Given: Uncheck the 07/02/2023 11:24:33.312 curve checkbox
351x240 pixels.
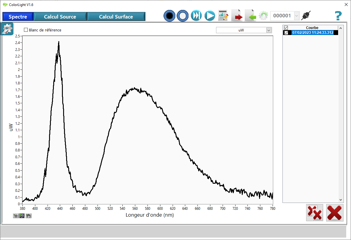Looking at the screenshot, I should coord(286,33).
